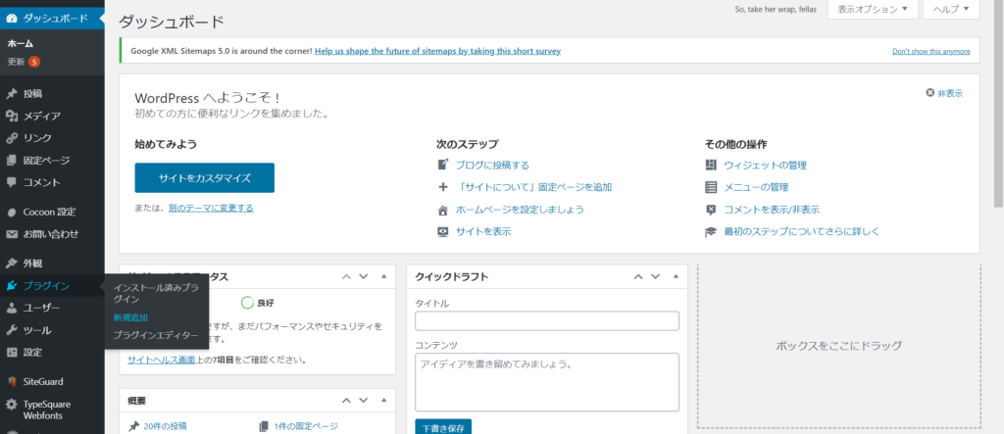Open サイトヘルス画面 link

coord(162,360)
